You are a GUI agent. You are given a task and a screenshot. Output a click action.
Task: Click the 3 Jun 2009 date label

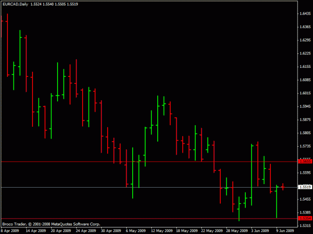pyautogui.click(x=260, y=231)
